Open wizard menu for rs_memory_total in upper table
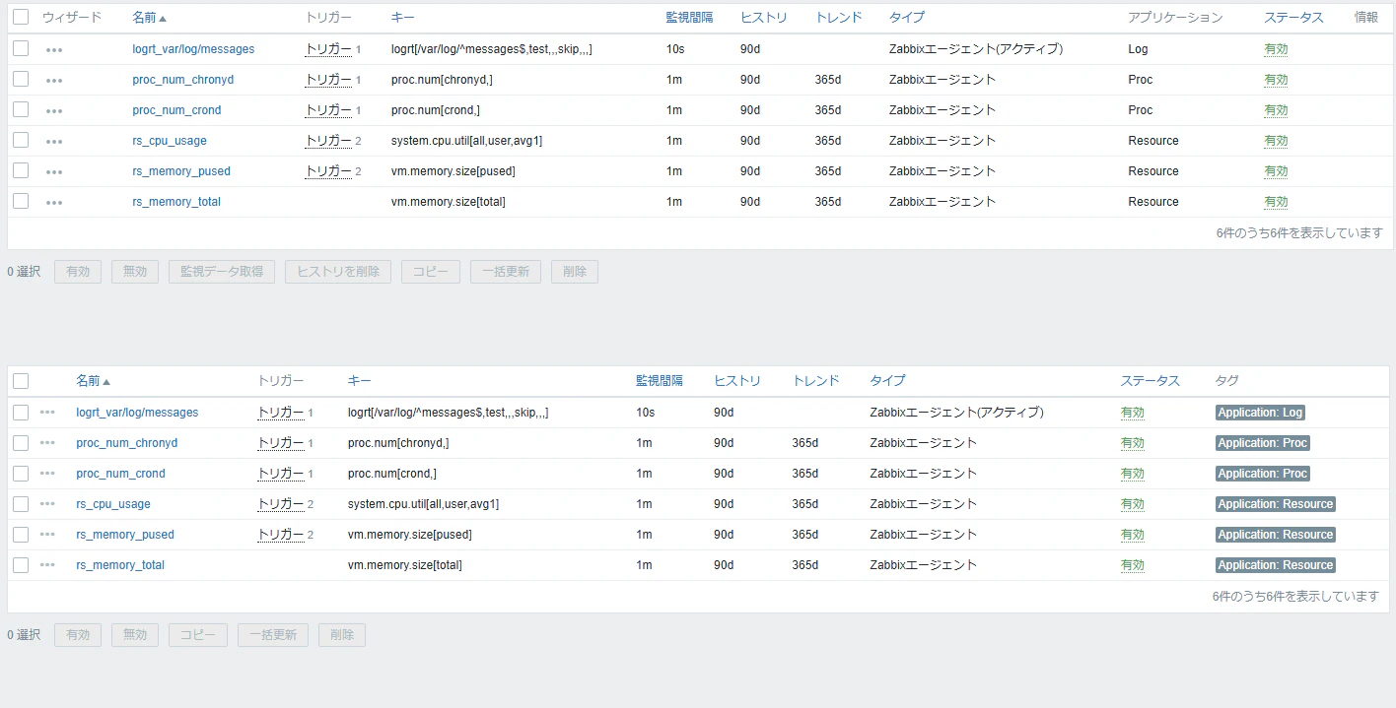The height and width of the screenshot is (708, 1396). point(54,202)
